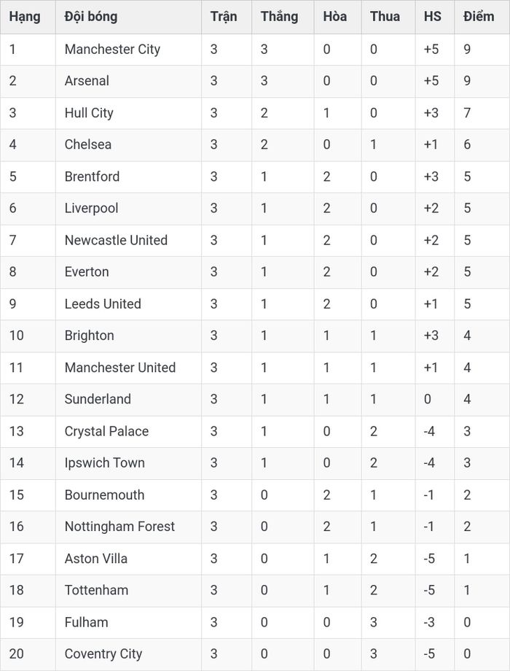Select Manchester United in the table

120,368
